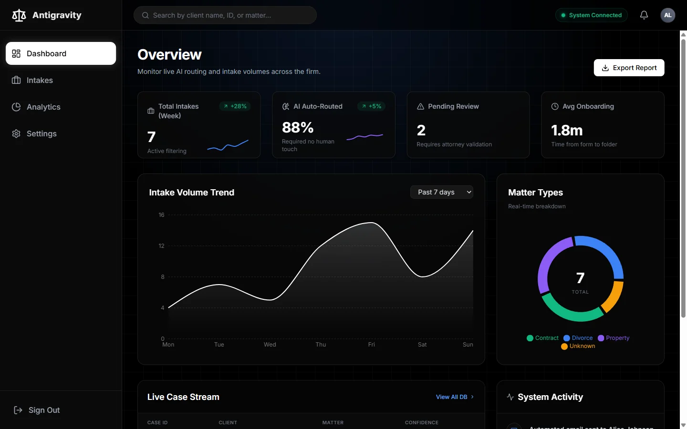The width and height of the screenshot is (687, 429).
Task: Export Report button
Action: [629, 68]
